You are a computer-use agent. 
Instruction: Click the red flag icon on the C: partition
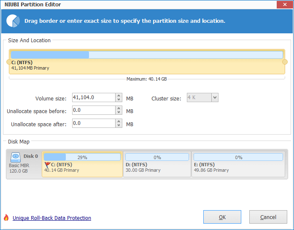47,165
